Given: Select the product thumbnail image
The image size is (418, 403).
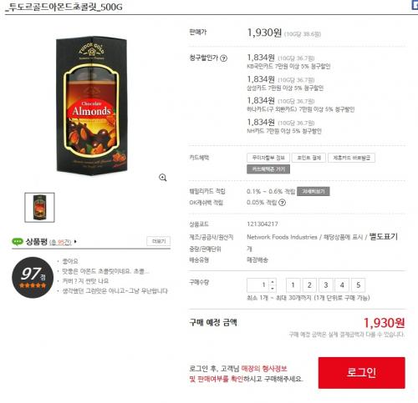Looking at the screenshot, I should 39,208.
